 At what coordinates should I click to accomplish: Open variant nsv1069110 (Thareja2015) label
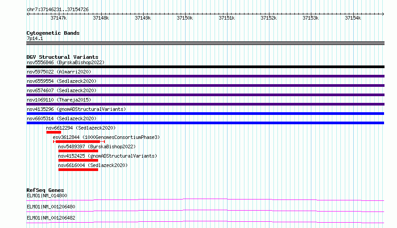(x=59, y=100)
